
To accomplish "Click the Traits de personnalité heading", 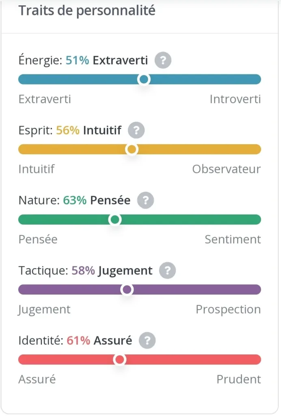I will point(87,11).
